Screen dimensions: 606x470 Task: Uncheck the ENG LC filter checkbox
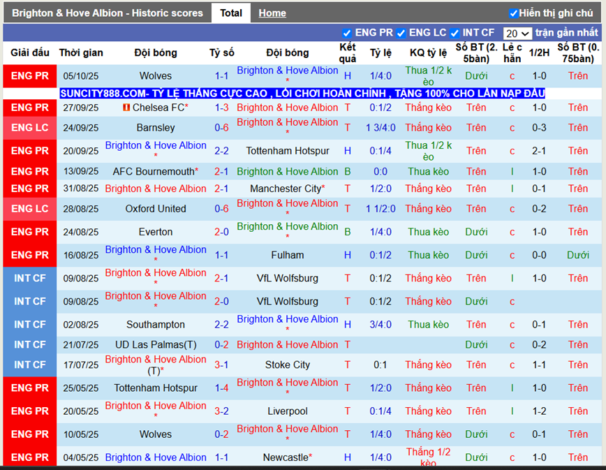401,33
